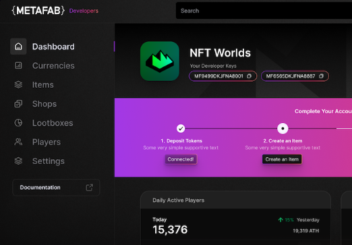Image resolution: width=352 pixels, height=245 pixels.
Task: Click the NFT Worlds game logo
Action: [x=160, y=61]
